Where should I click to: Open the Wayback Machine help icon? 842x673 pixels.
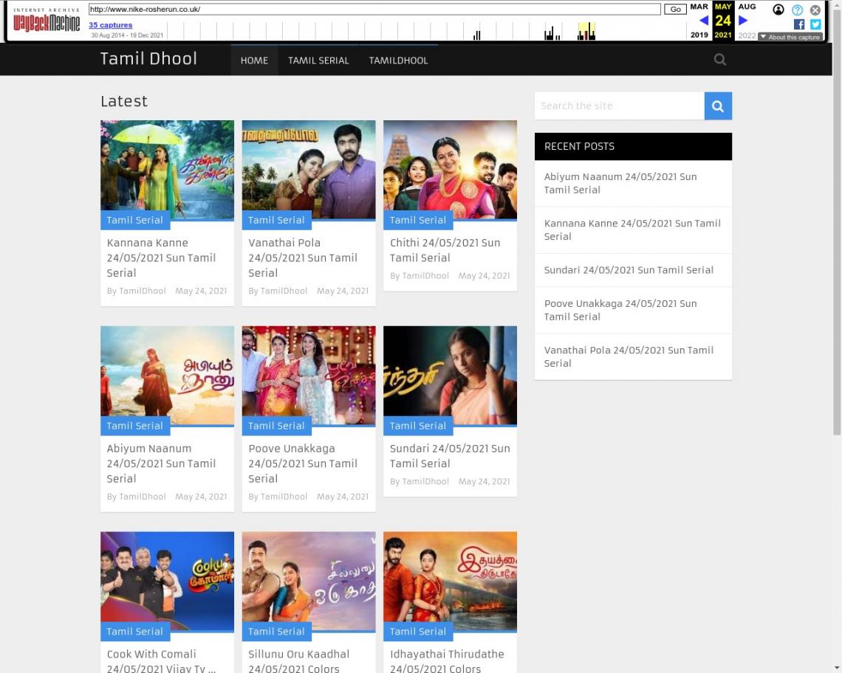(x=798, y=10)
